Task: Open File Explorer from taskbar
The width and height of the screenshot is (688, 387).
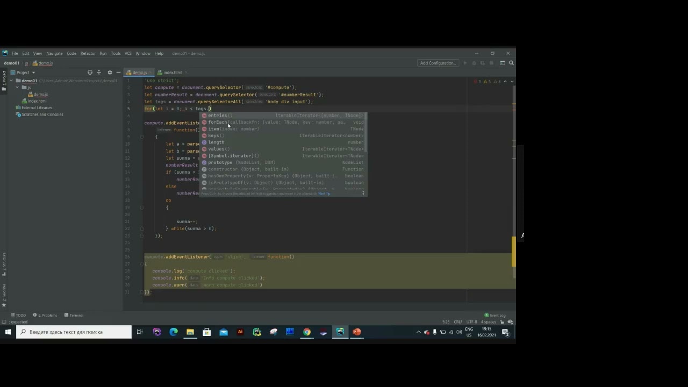Action: pyautogui.click(x=190, y=332)
